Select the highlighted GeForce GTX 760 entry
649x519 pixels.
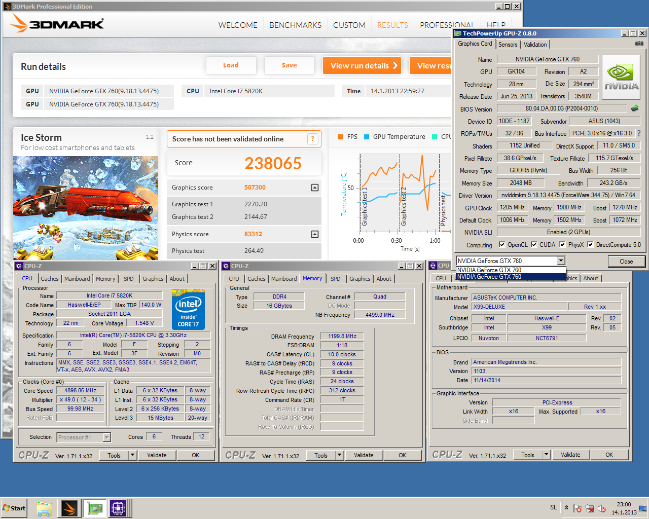(x=511, y=277)
